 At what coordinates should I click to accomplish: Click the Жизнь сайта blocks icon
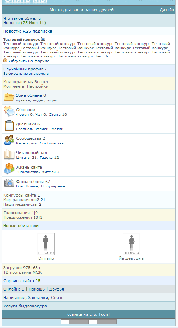click(9, 169)
